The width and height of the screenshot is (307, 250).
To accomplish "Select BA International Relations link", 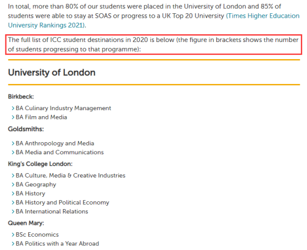I will [x=52, y=211].
